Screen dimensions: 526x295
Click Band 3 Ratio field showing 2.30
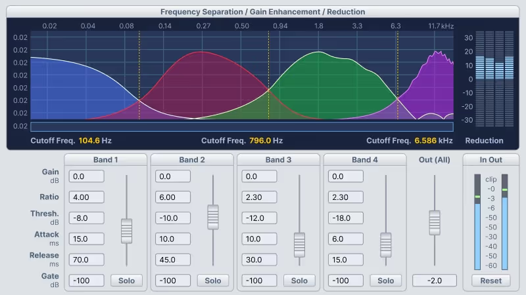tap(259, 197)
